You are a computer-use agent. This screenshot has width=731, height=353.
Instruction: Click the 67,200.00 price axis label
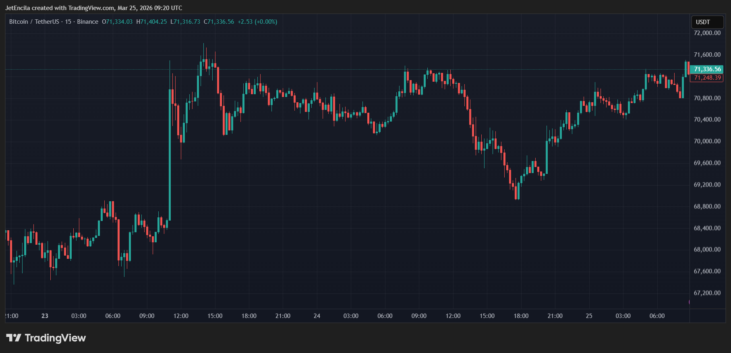[x=707, y=293]
